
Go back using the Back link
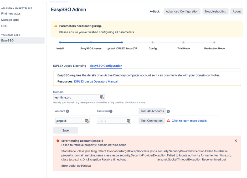pos(155,12)
